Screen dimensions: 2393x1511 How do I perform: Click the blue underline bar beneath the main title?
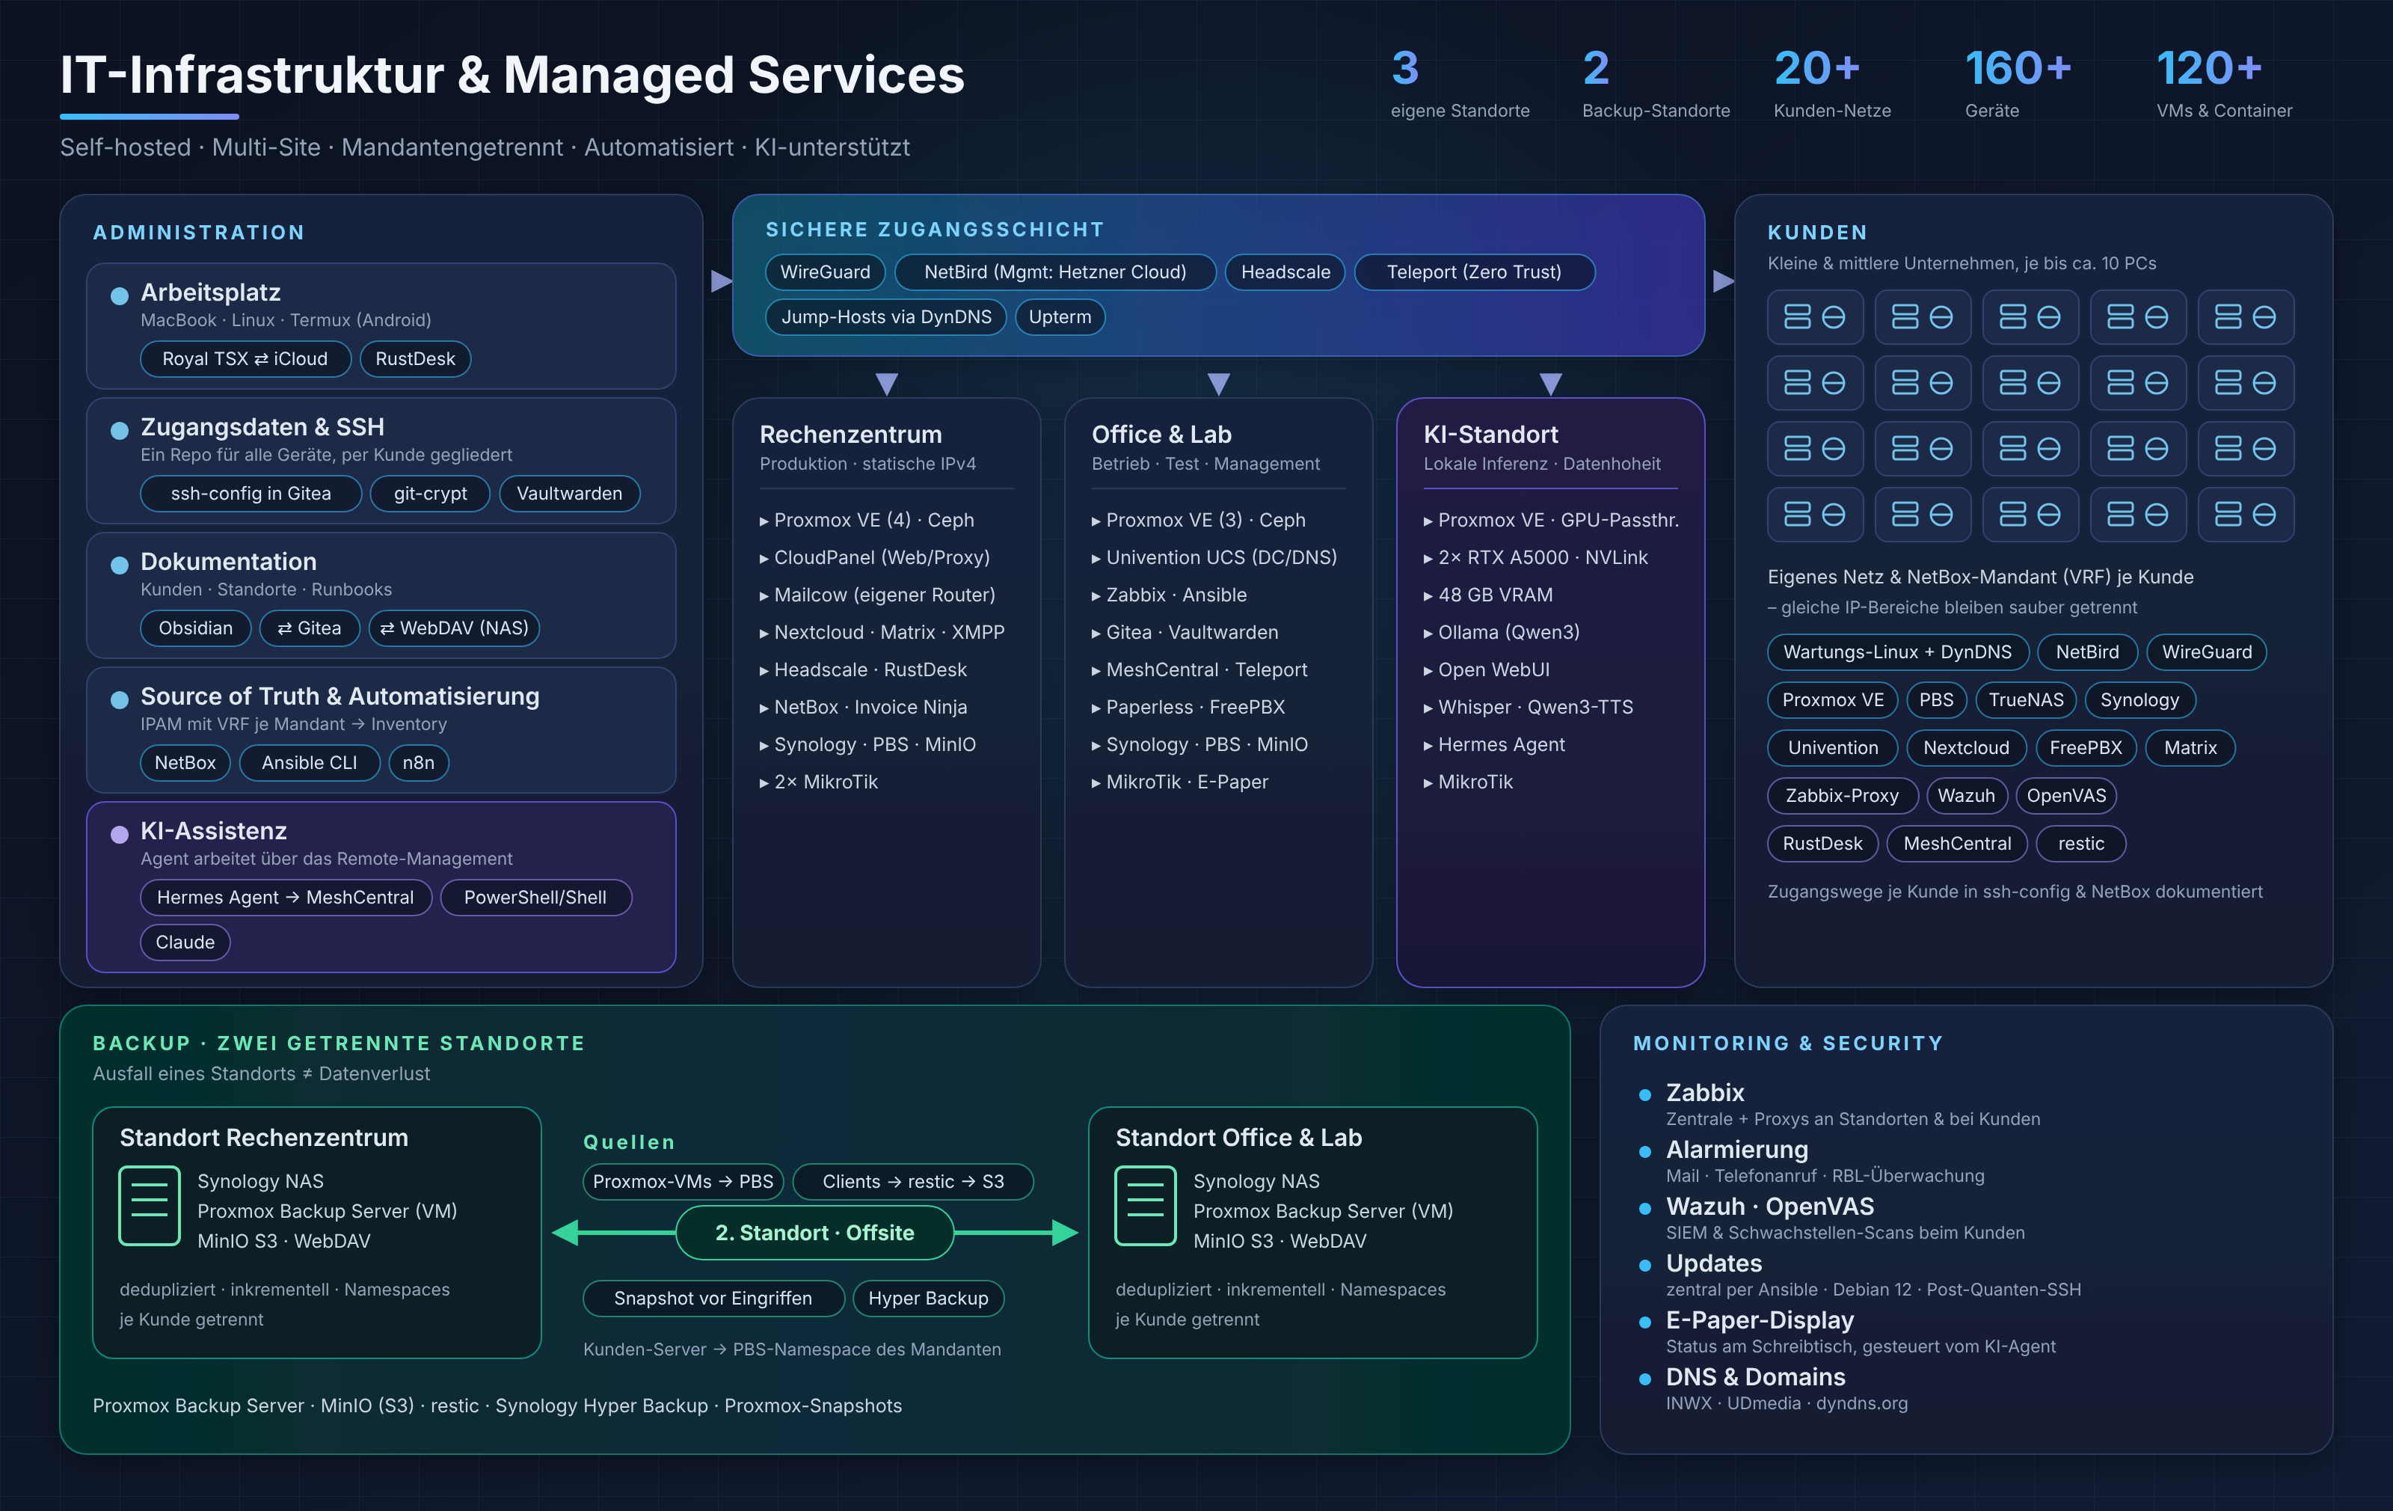pos(149,116)
